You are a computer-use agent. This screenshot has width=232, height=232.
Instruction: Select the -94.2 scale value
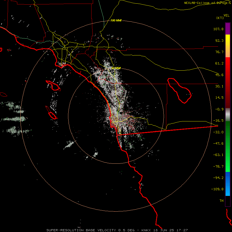(x=218, y=178)
